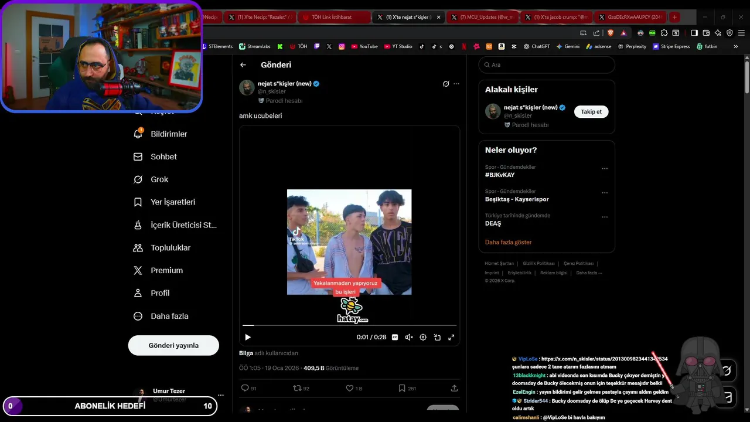The height and width of the screenshot is (422, 750).
Task: Switch video to picture-in-picture mode
Action: 437,337
